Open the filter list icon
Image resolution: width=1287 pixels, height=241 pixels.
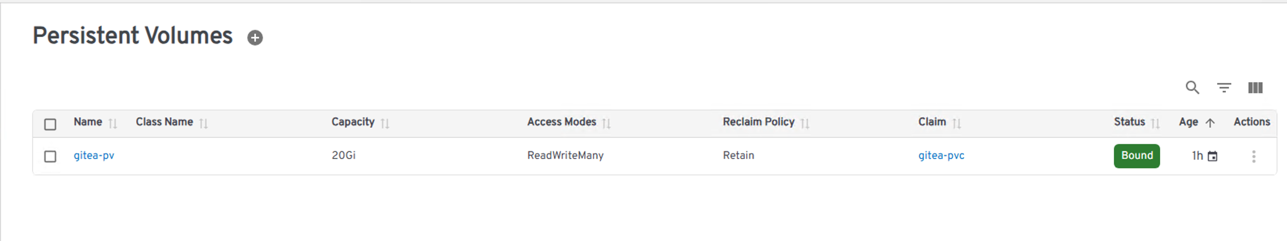(1224, 88)
